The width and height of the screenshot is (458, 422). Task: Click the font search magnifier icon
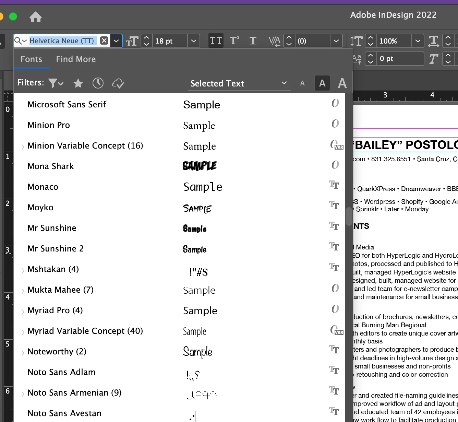[21, 41]
